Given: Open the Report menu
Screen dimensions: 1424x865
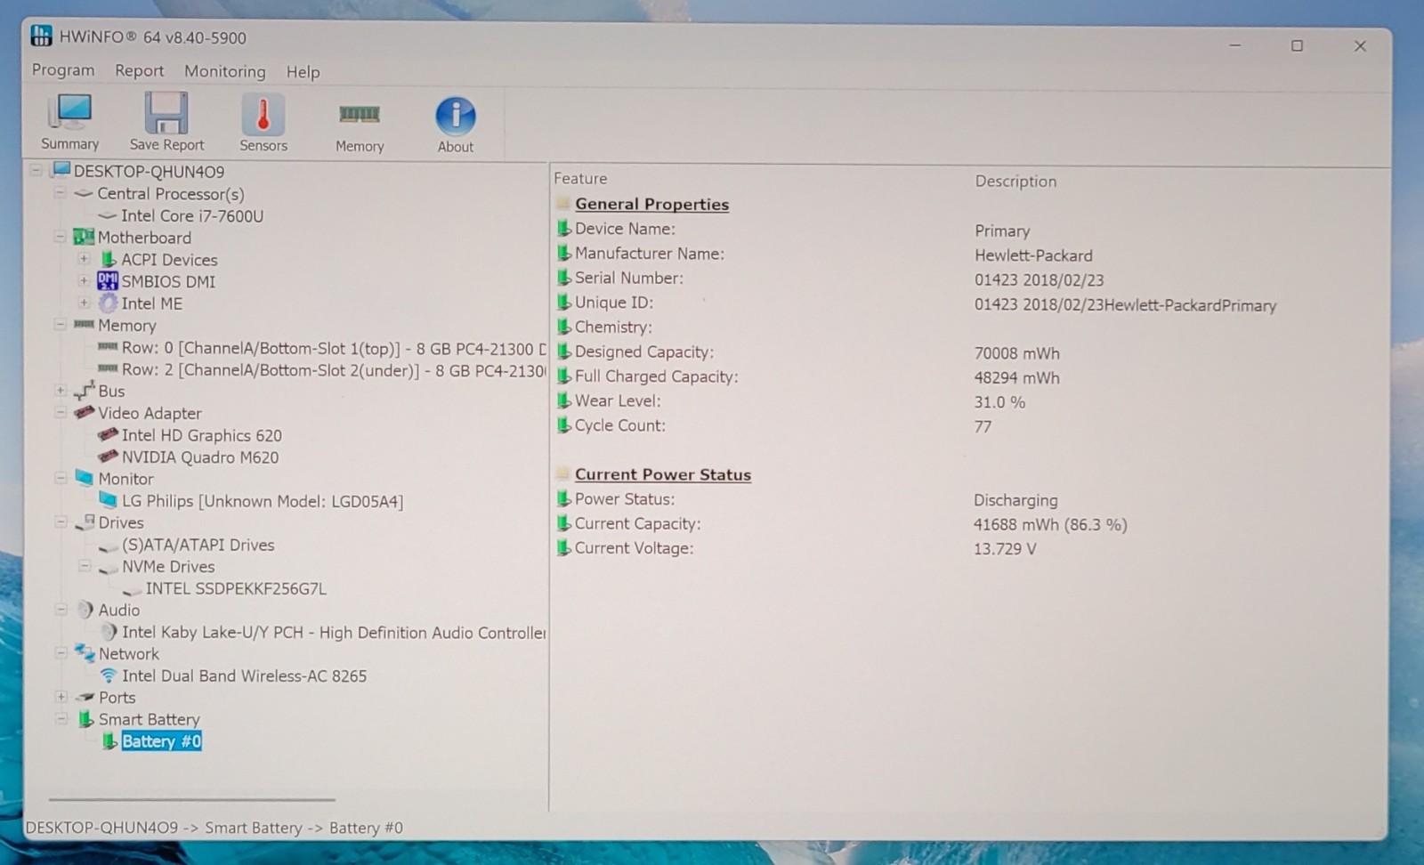Looking at the screenshot, I should (x=140, y=70).
